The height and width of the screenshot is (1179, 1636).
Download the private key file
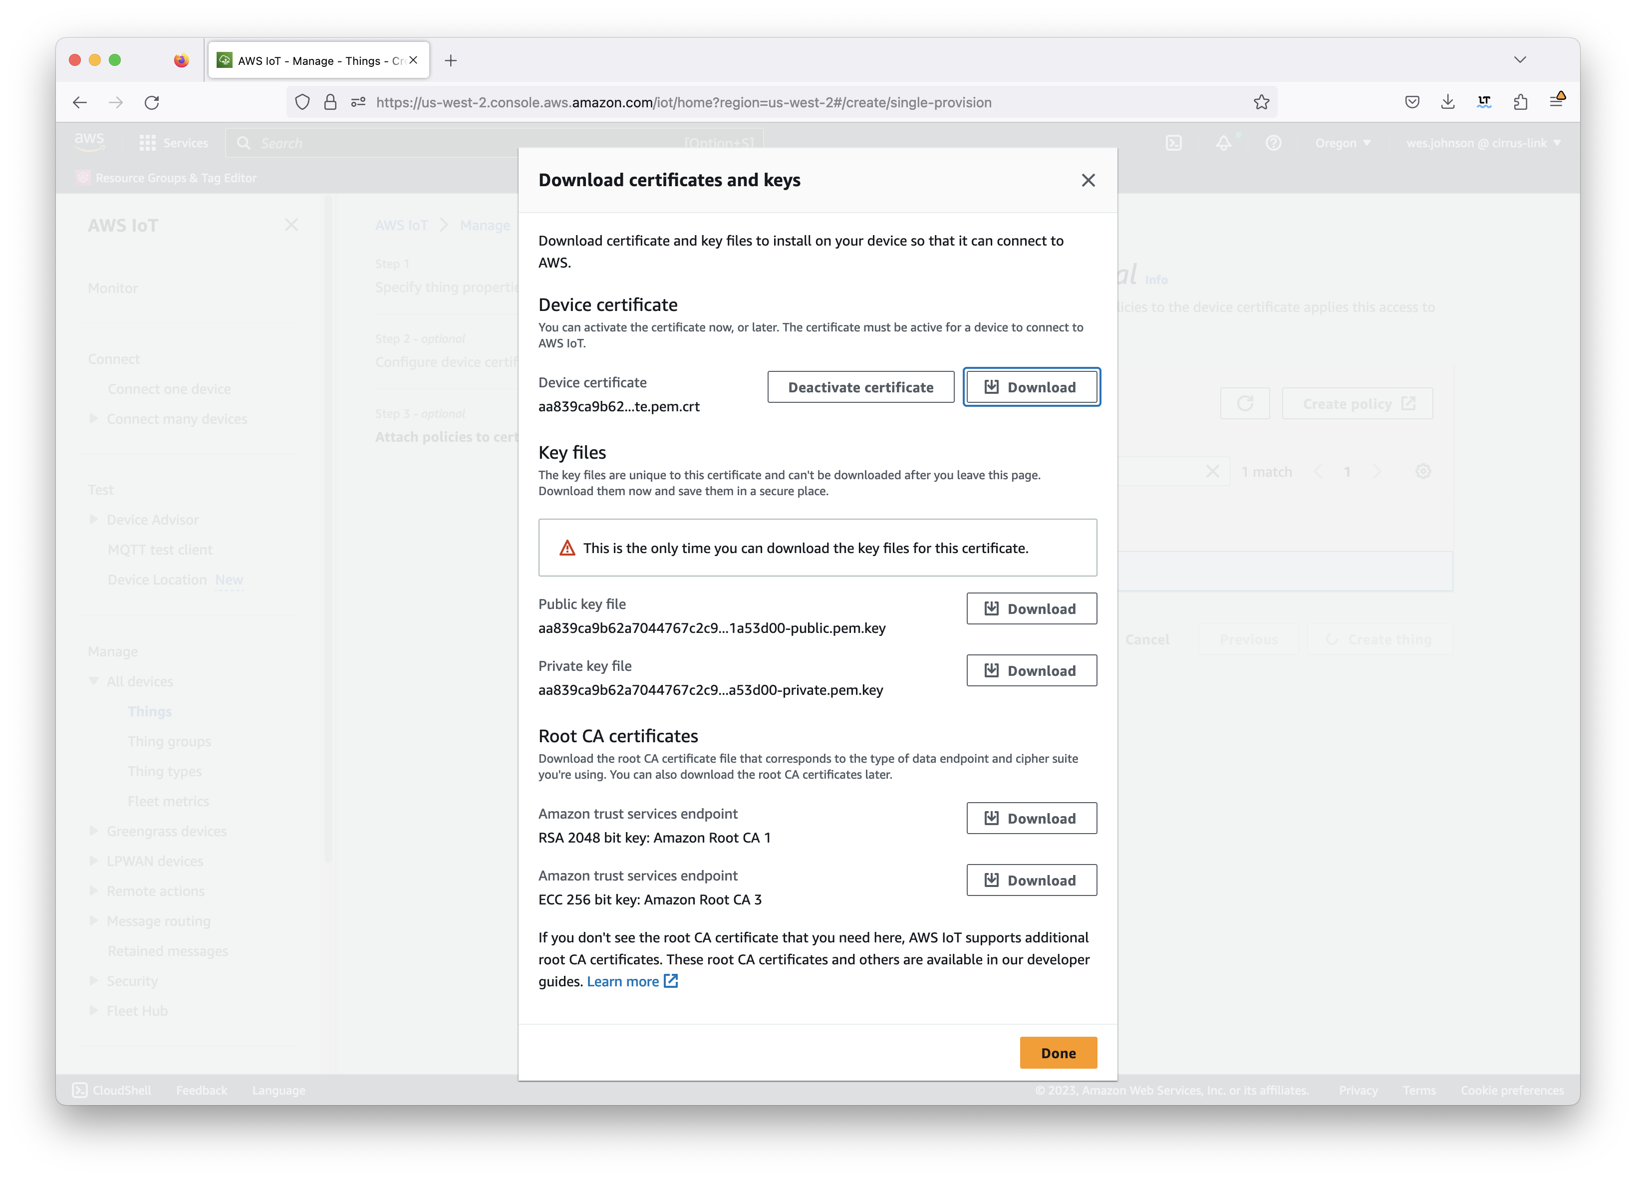pyautogui.click(x=1032, y=671)
